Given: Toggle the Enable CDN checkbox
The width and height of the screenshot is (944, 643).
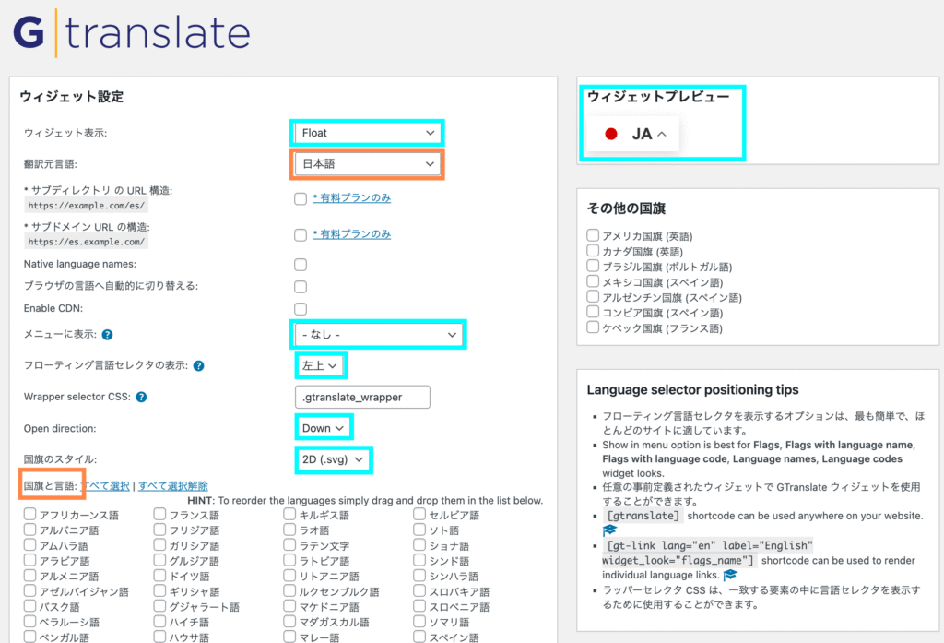Looking at the screenshot, I should coord(301,308).
